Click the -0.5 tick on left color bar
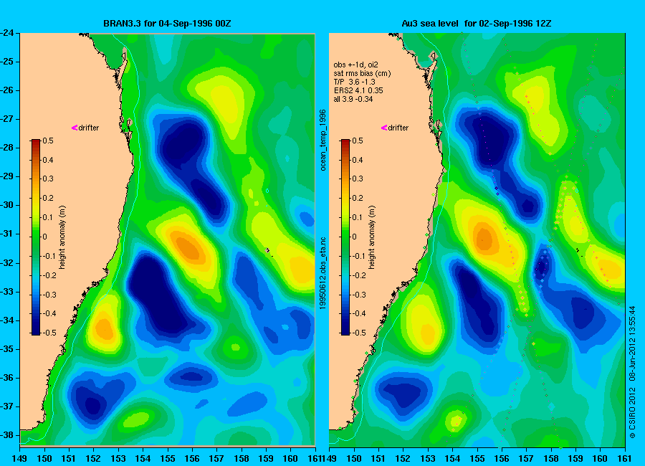This screenshot has width=645, height=466. pos(49,333)
